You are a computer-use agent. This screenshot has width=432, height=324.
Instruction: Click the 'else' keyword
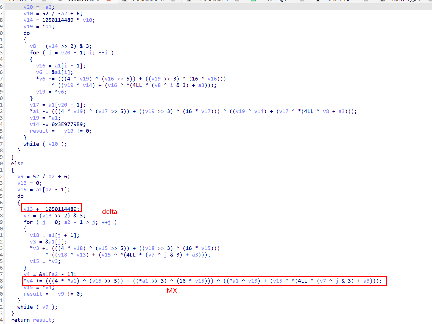(17, 164)
